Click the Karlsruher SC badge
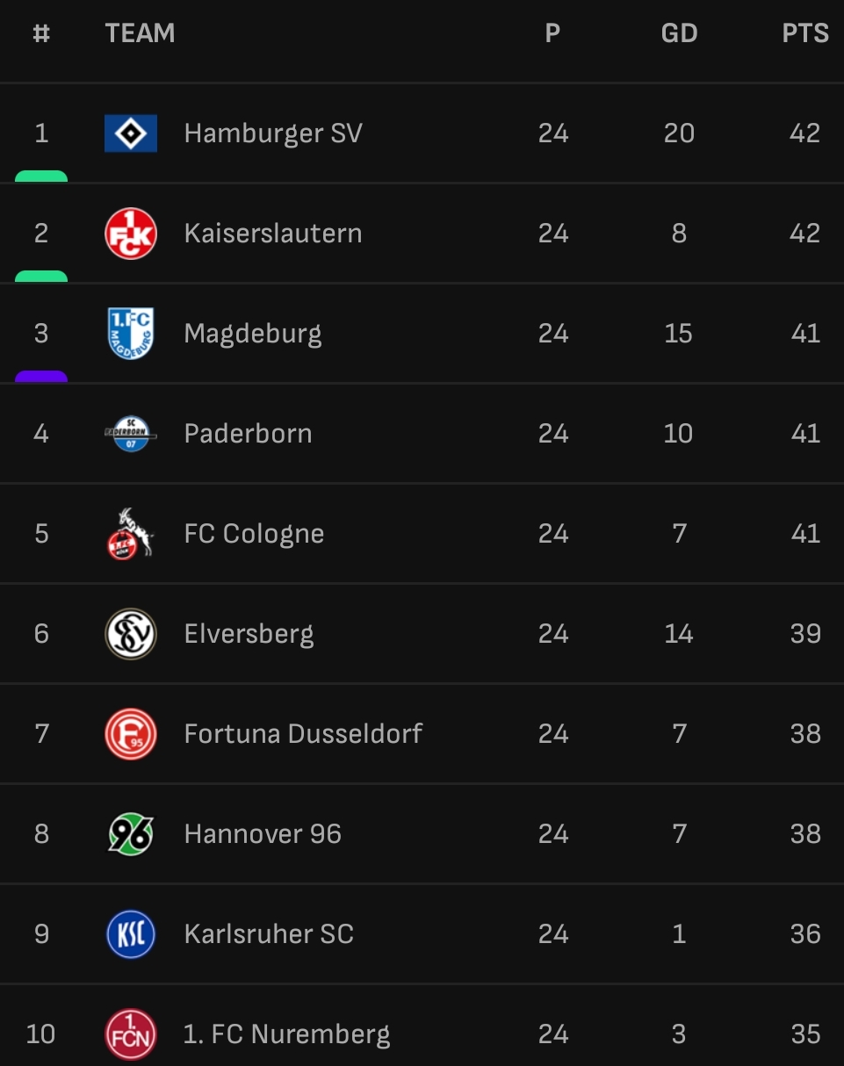Image resolution: width=844 pixels, height=1066 pixels. 131,934
